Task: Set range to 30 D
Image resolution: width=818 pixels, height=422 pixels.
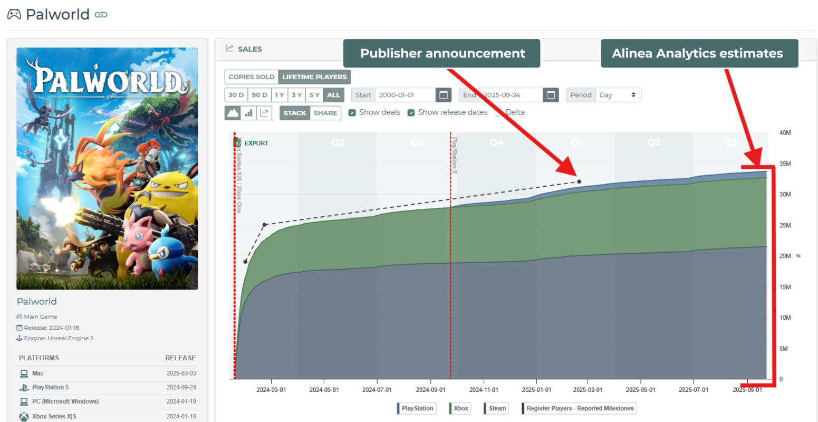Action: click(236, 95)
